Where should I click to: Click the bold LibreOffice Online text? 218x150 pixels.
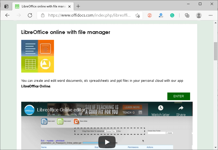click(36, 86)
